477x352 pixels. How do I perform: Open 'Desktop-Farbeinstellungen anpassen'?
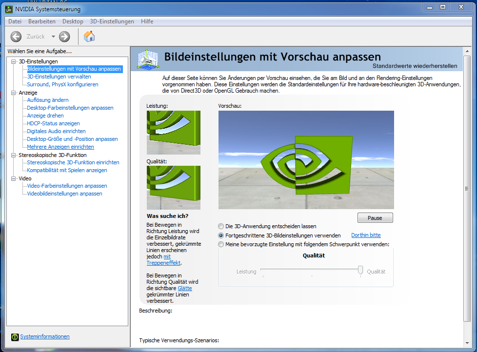pos(70,108)
